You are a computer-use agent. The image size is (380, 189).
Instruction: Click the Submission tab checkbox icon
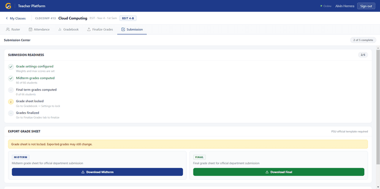pyautogui.click(x=123, y=29)
